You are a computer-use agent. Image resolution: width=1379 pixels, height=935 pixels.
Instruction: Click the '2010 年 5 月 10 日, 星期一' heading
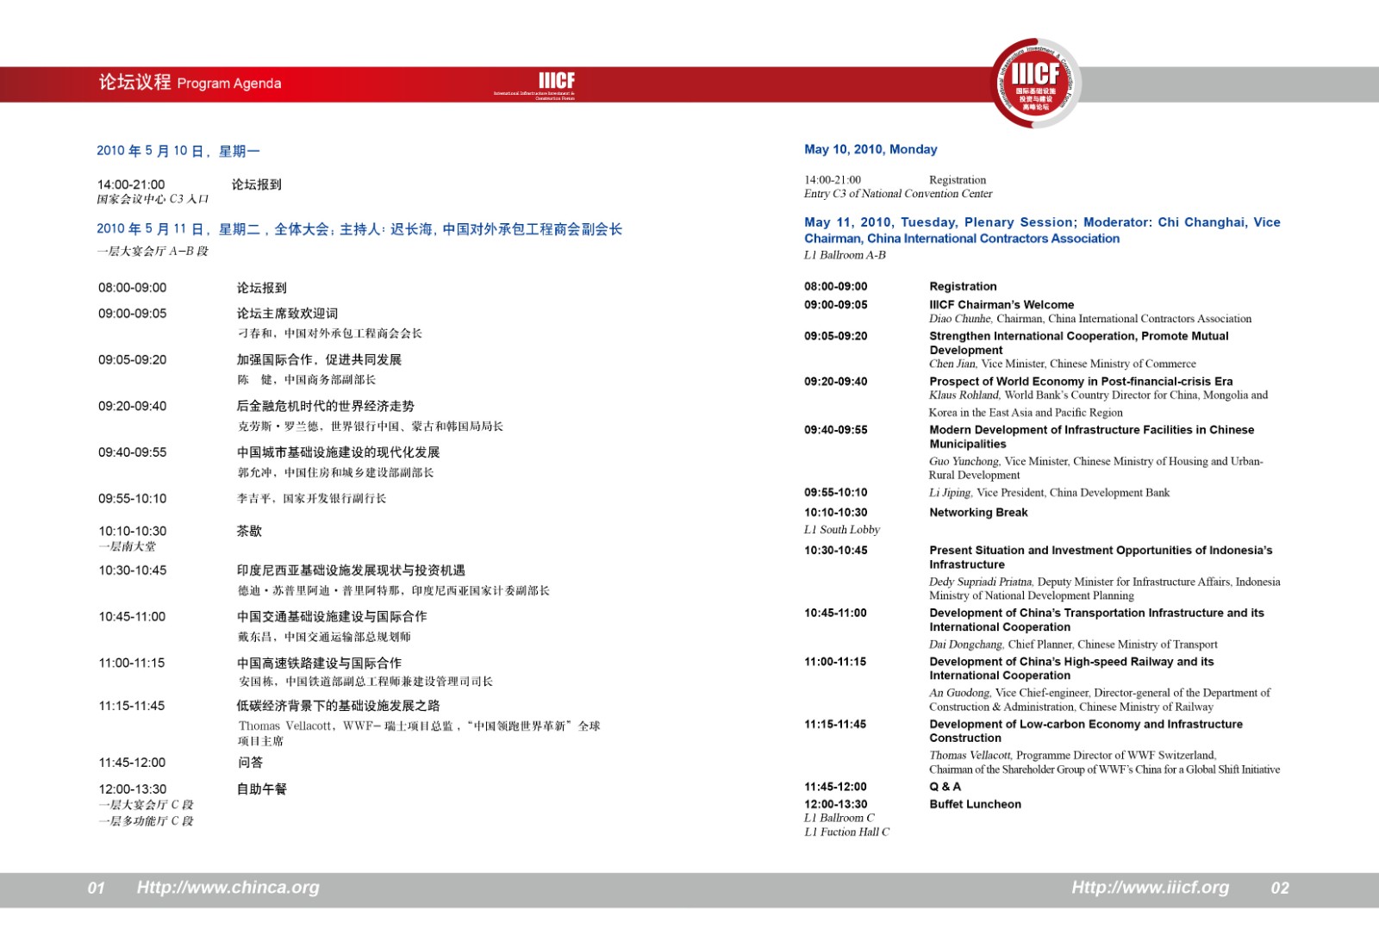click(x=178, y=151)
